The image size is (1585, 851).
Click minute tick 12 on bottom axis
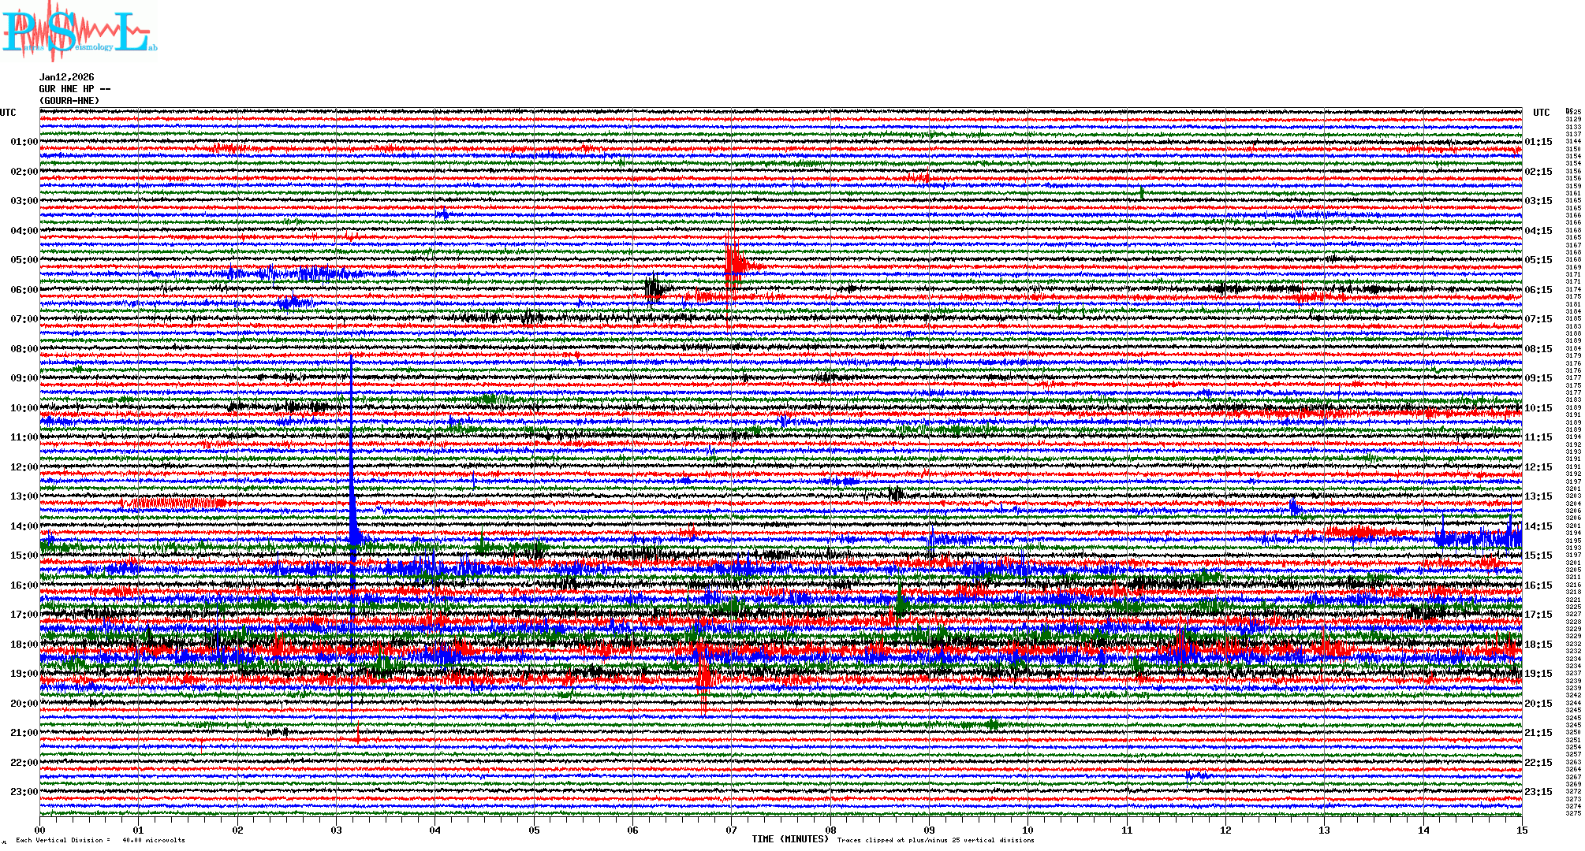pyautogui.click(x=1225, y=831)
